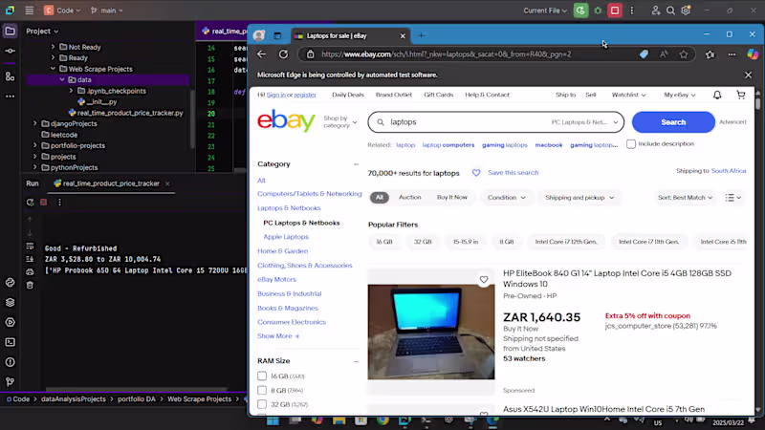This screenshot has height=430, width=765.
Task: Add HP EliteBook listing to watchlist heart
Action: [x=484, y=280]
